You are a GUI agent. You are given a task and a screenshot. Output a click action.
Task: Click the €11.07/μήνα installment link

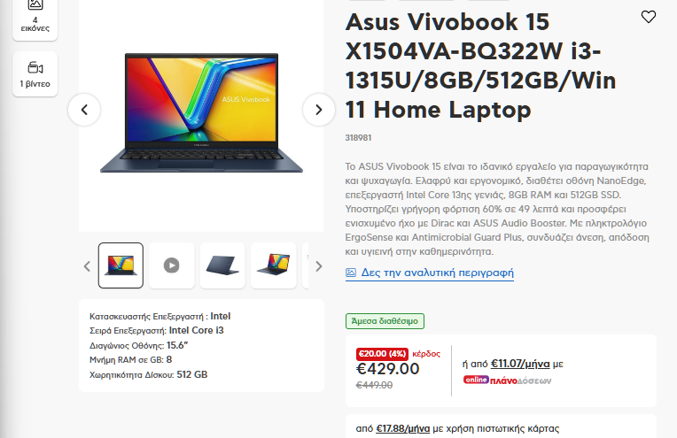coord(520,364)
